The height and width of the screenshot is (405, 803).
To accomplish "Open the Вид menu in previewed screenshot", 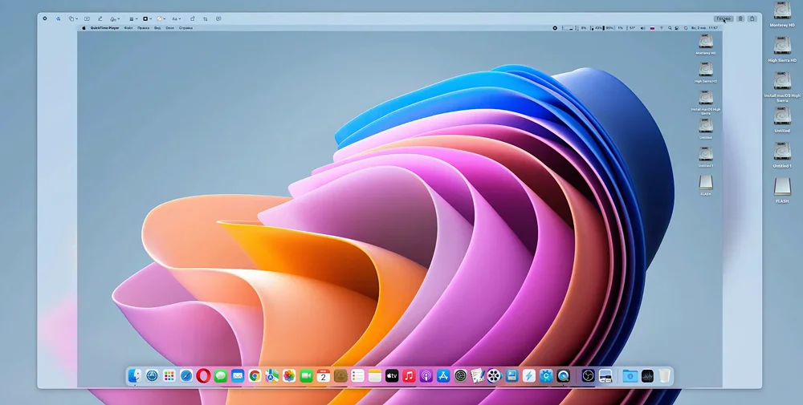I will [x=157, y=28].
